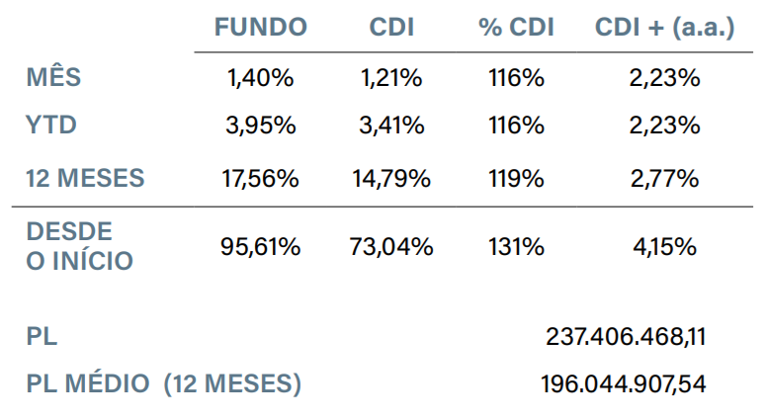The height and width of the screenshot is (420, 764).
Task: Select the YTD row label
Action: [51, 126]
